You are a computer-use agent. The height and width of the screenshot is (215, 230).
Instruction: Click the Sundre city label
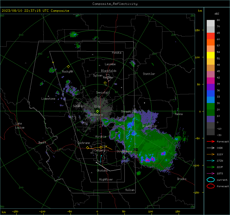(77, 106)
